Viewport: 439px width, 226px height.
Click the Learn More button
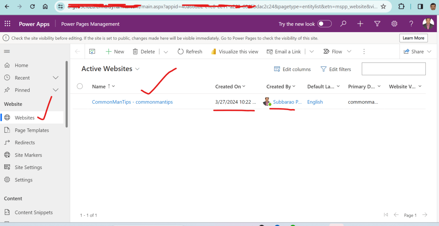[x=413, y=38]
